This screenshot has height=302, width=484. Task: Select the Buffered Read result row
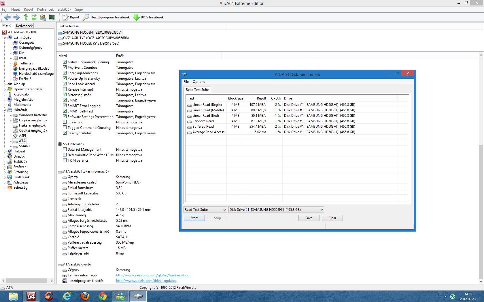click(x=297, y=127)
